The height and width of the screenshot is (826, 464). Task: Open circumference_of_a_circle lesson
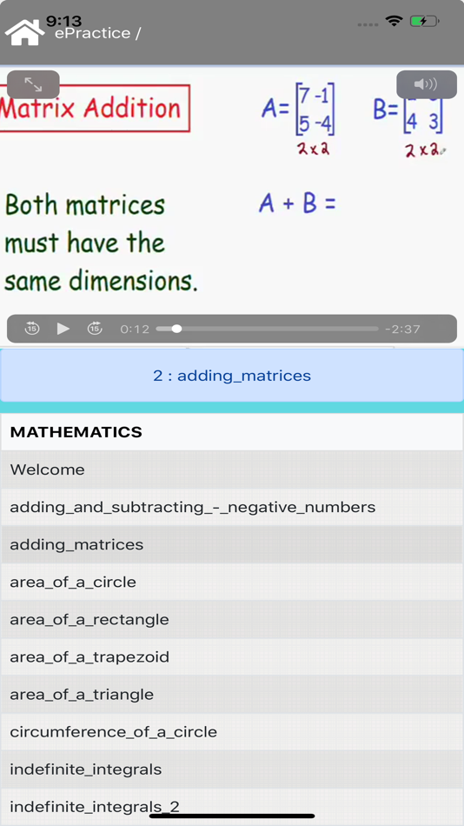pyautogui.click(x=232, y=732)
